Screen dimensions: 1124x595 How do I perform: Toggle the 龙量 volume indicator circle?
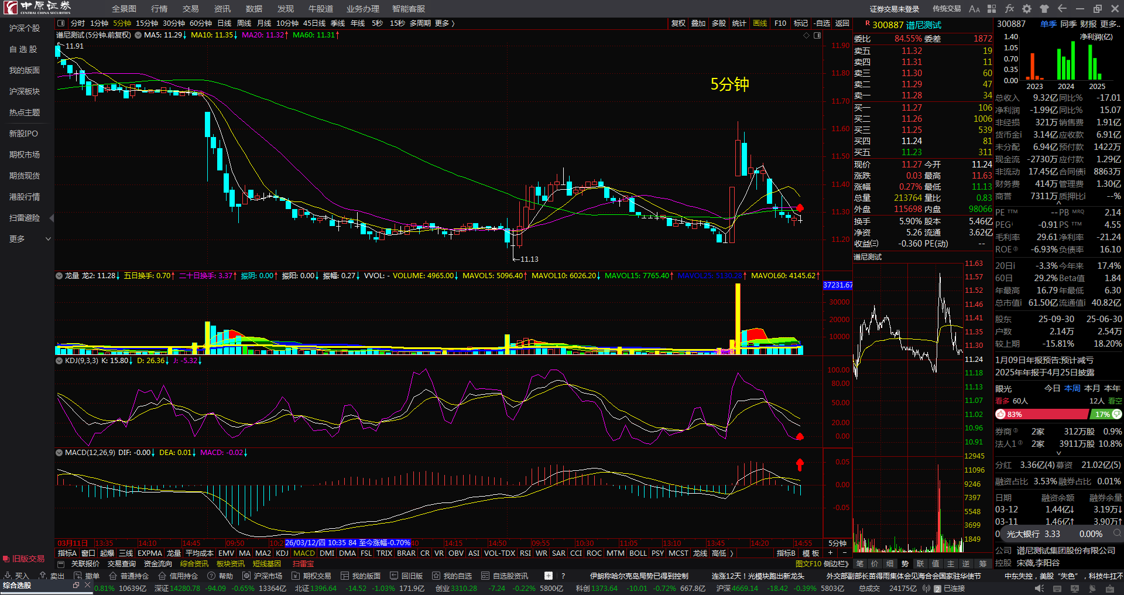[x=59, y=275]
